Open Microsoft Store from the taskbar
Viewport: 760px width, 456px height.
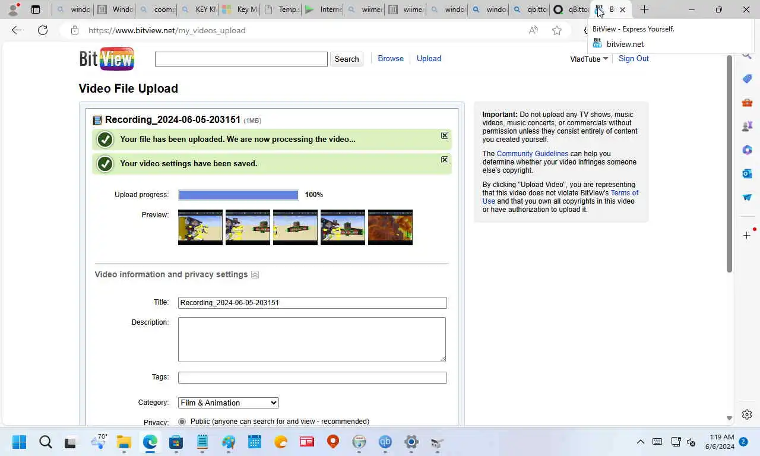point(176,442)
